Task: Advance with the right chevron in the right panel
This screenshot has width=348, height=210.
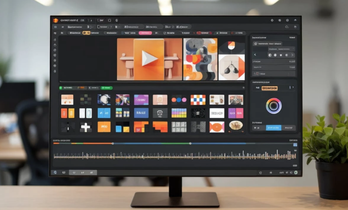Action: (x=292, y=55)
